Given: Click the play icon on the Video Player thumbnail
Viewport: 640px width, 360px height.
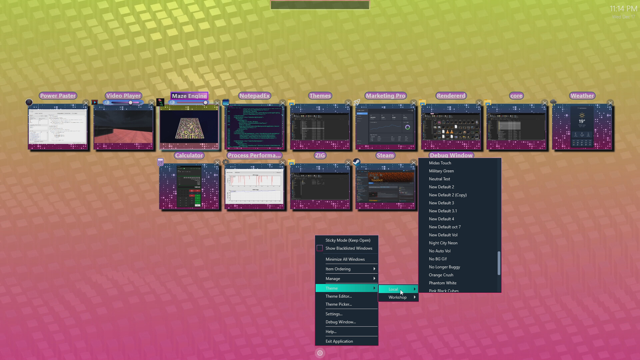Looking at the screenshot, I should click(x=95, y=102).
